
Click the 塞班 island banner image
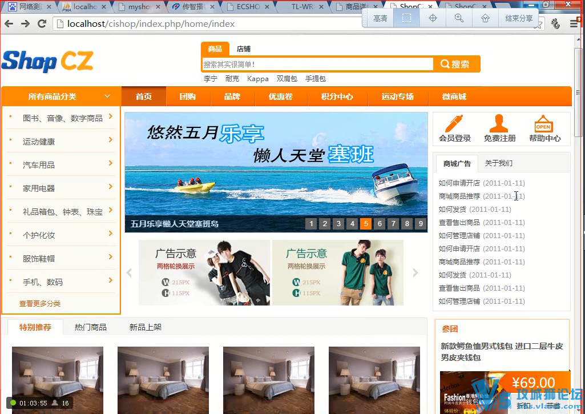pyautogui.click(x=276, y=172)
